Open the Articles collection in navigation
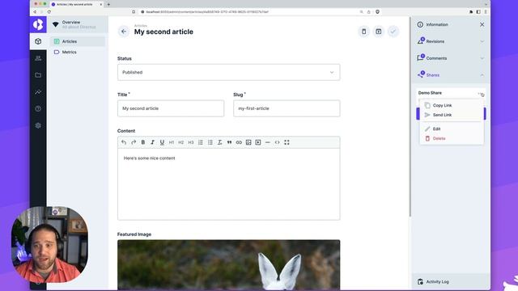Image resolution: width=518 pixels, height=291 pixels. 78,41
